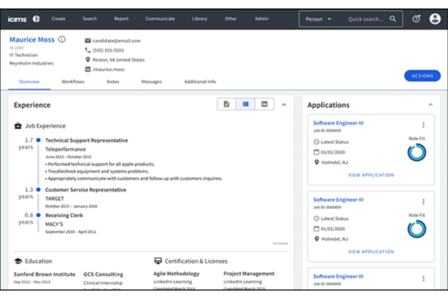Open the help icon in top bar
448x299 pixels.
416,19
